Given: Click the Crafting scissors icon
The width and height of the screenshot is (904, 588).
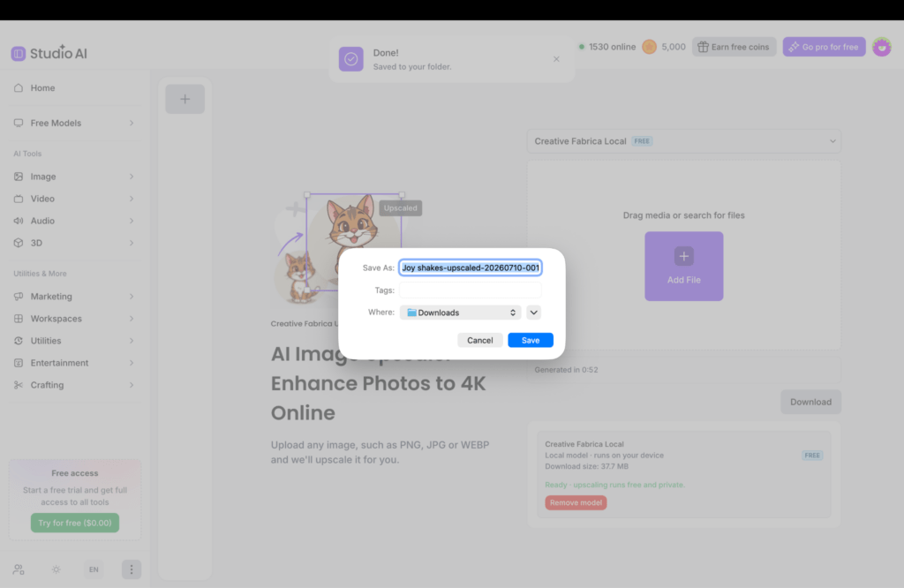Looking at the screenshot, I should click(19, 385).
